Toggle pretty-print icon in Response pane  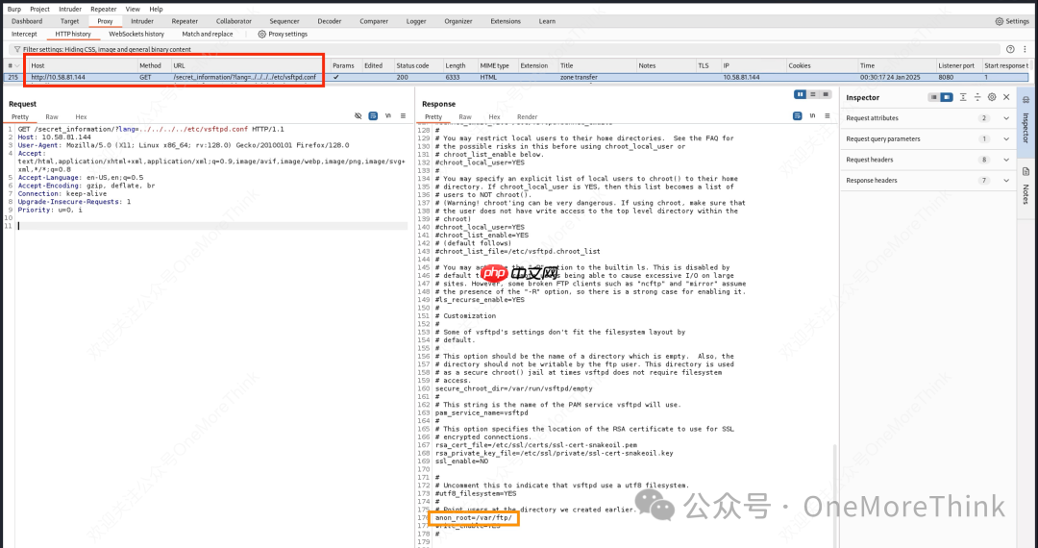click(x=798, y=115)
